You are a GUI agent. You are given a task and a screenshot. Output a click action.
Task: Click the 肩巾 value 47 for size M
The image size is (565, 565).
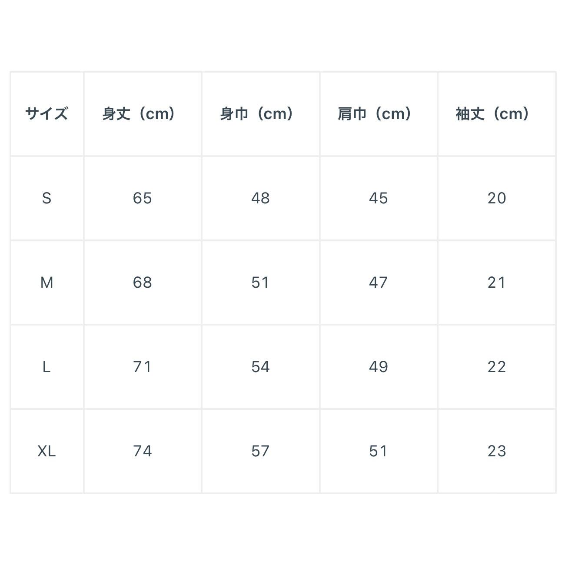tap(378, 282)
